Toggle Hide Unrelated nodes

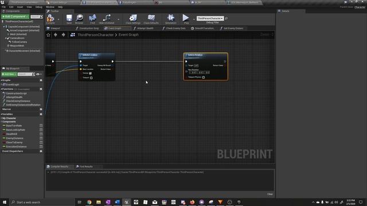coord(107,19)
